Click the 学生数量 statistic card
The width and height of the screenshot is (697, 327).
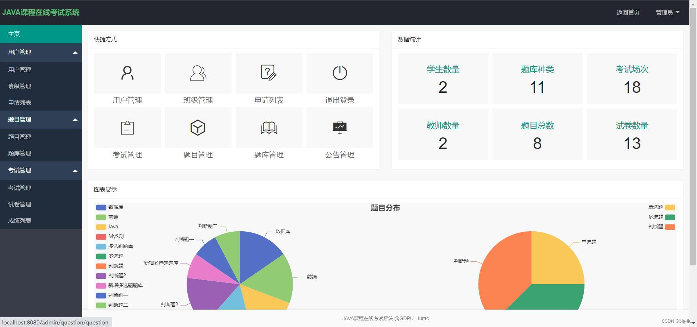[x=443, y=78]
